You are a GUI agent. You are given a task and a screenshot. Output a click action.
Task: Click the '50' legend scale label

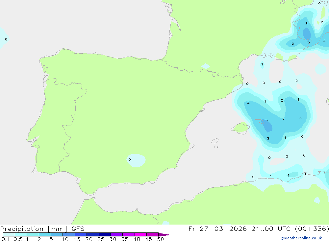(161, 239)
